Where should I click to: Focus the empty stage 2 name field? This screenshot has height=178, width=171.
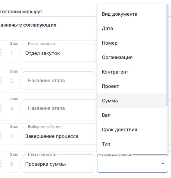58,81
